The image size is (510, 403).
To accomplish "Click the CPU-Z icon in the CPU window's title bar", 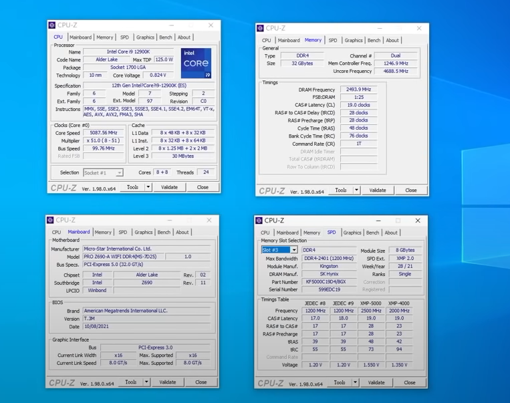I will (51, 25).
